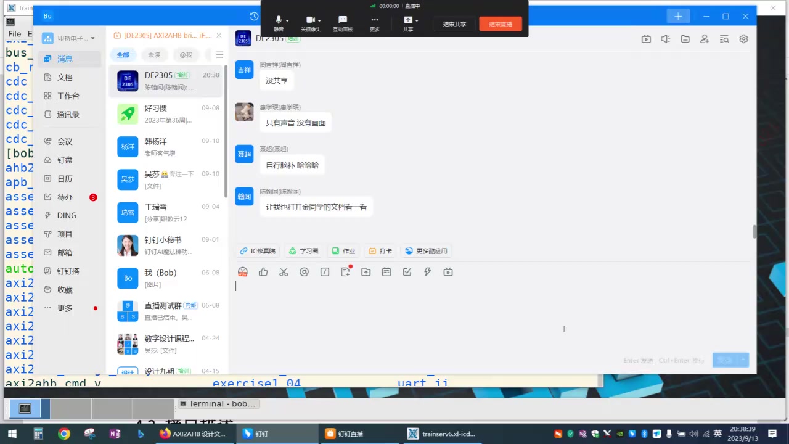Select the 未读 unread filter tab
789x444 pixels.
[x=154, y=55]
